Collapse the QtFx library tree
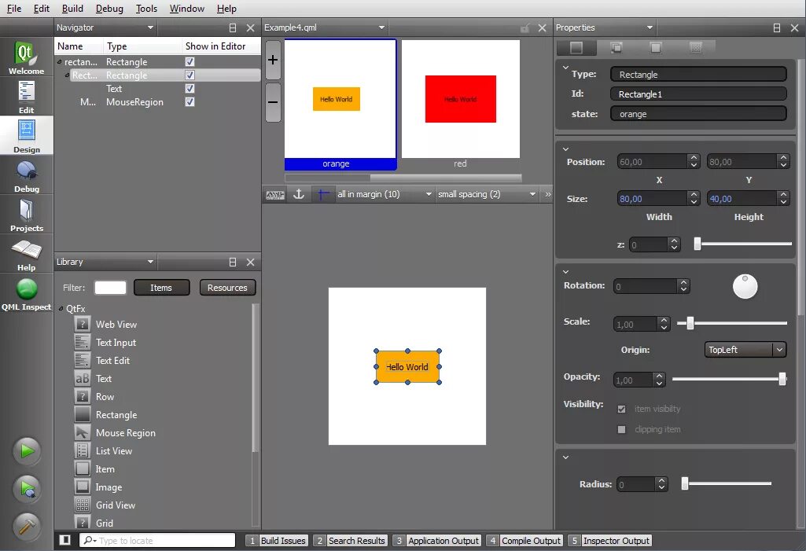The image size is (806, 551). pos(61,309)
